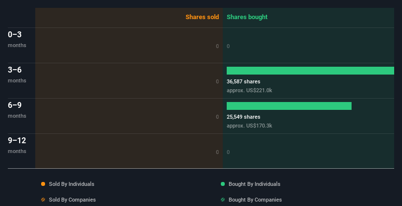Click the approx. US$221.0k value

click(249, 90)
